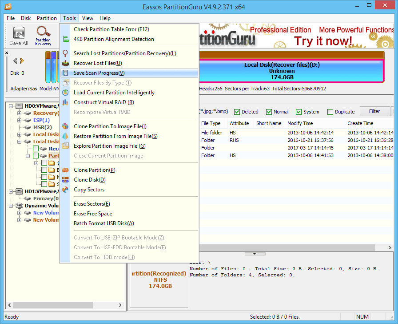Screen dimensions: 398x324
Task: Collapse the second Local Disk node
Action: point(19,142)
